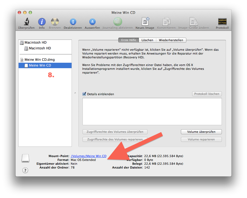The width and height of the screenshot is (247, 198).
Task: Open the /Volumes/Meine Win CD link
Action: [x=89, y=156]
